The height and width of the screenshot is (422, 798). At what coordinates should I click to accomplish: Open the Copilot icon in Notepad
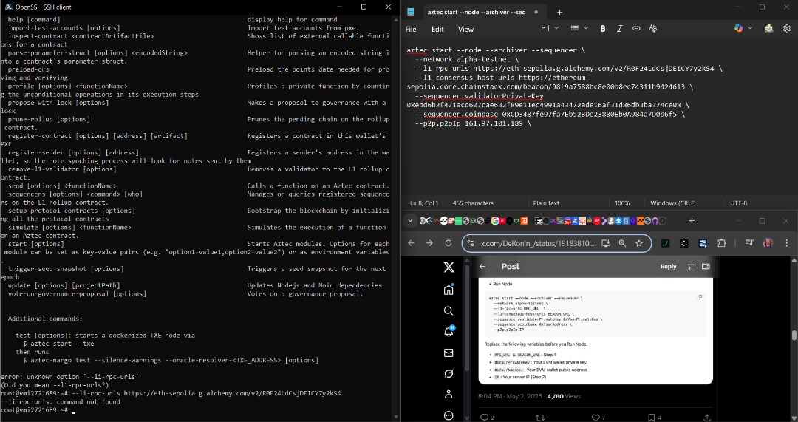(738, 29)
